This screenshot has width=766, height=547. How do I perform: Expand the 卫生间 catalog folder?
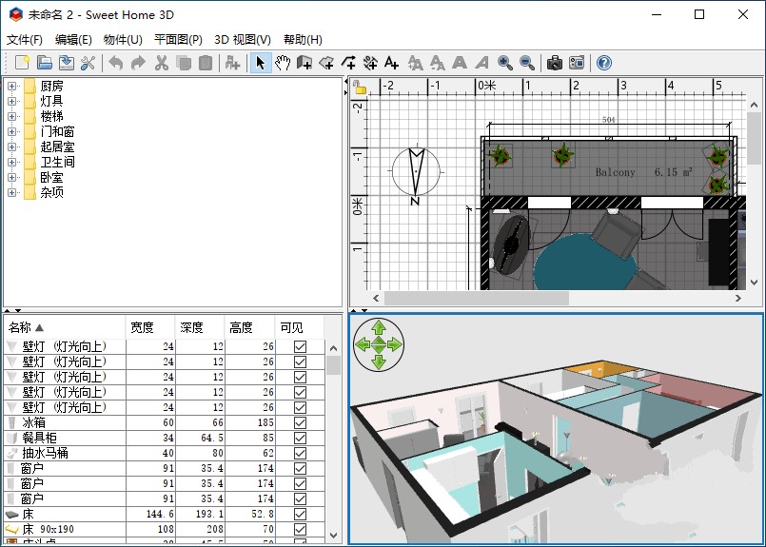(x=11, y=162)
